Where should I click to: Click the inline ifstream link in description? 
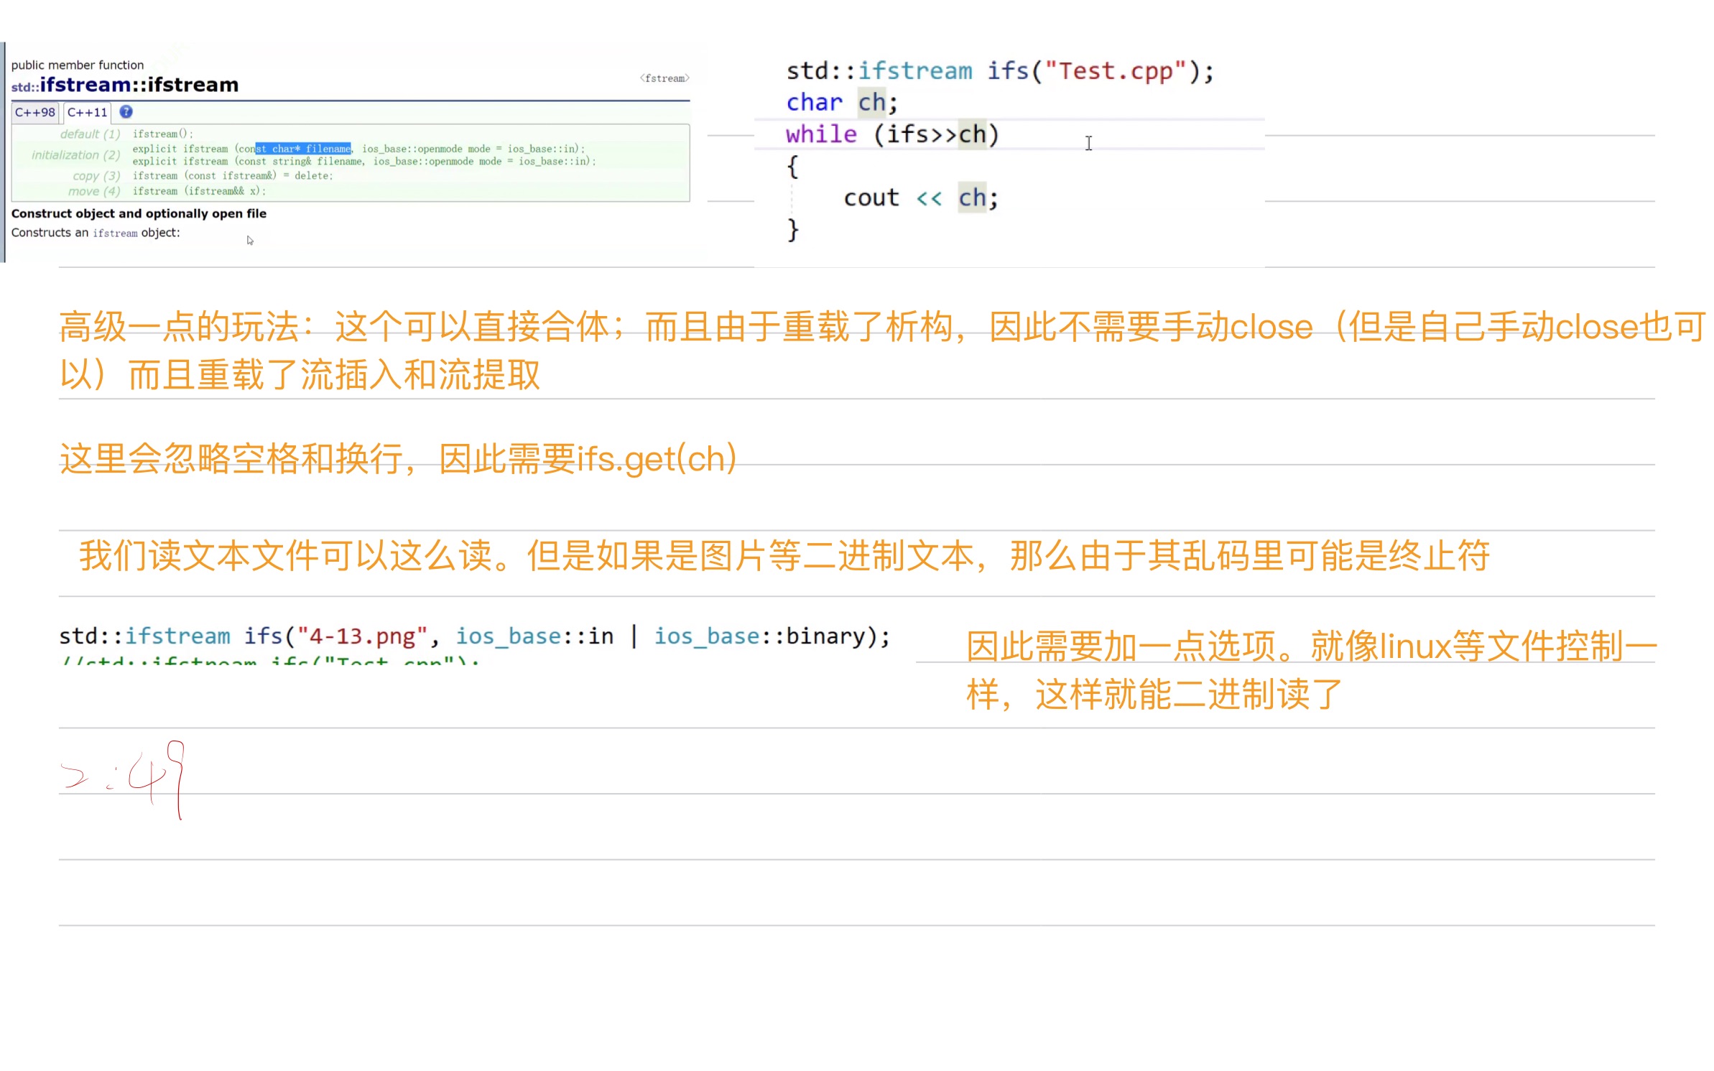coord(115,233)
